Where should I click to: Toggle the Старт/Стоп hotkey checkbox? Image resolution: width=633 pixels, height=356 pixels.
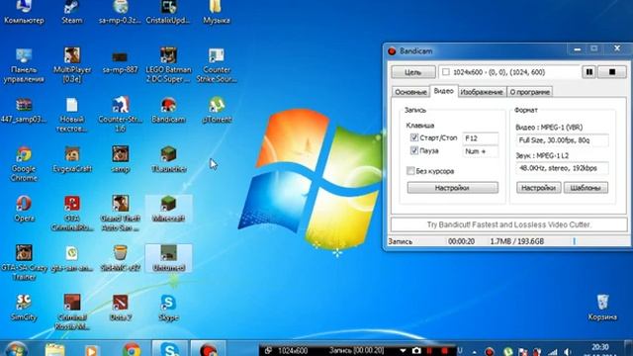point(413,137)
